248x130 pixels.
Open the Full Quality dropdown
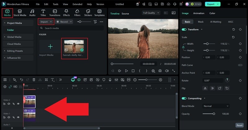pyautogui.click(x=151, y=13)
